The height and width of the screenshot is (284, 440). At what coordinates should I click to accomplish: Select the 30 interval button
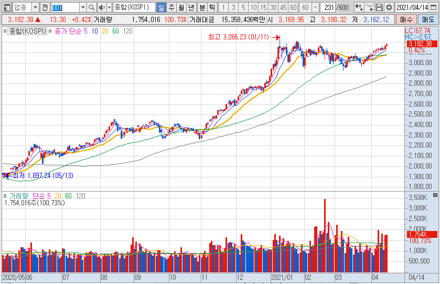(x=274, y=7)
